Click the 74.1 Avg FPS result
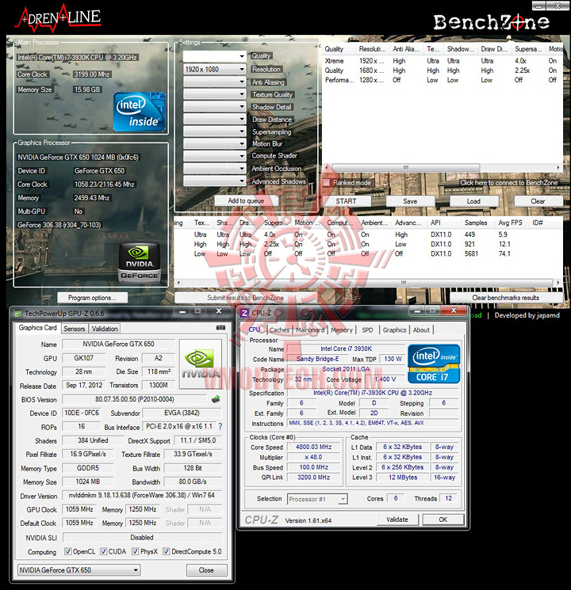Viewport: 571px width, 590px height. 504,253
